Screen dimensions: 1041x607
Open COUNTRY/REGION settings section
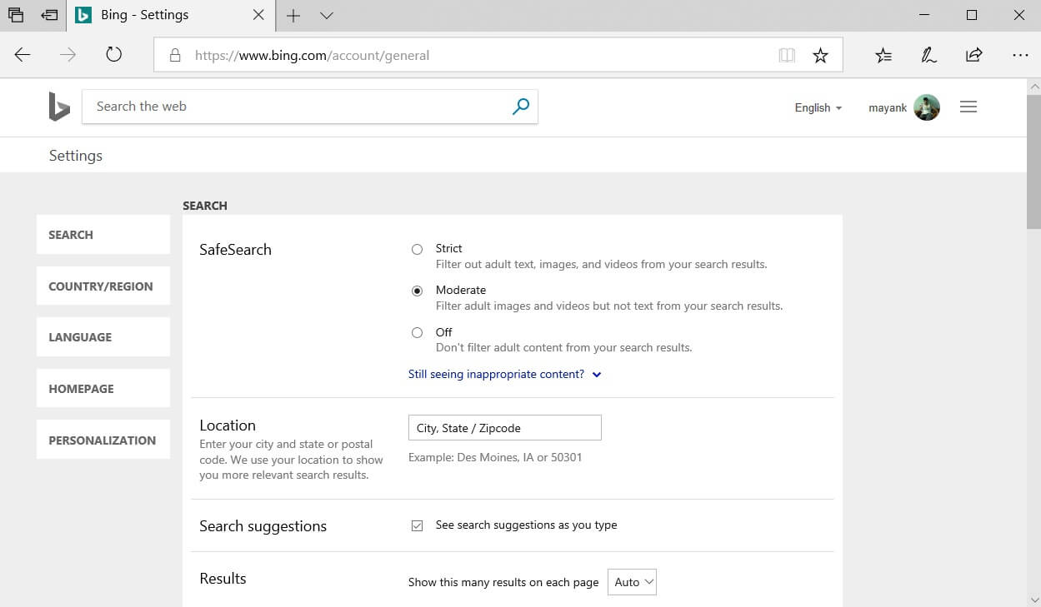pyautogui.click(x=103, y=286)
